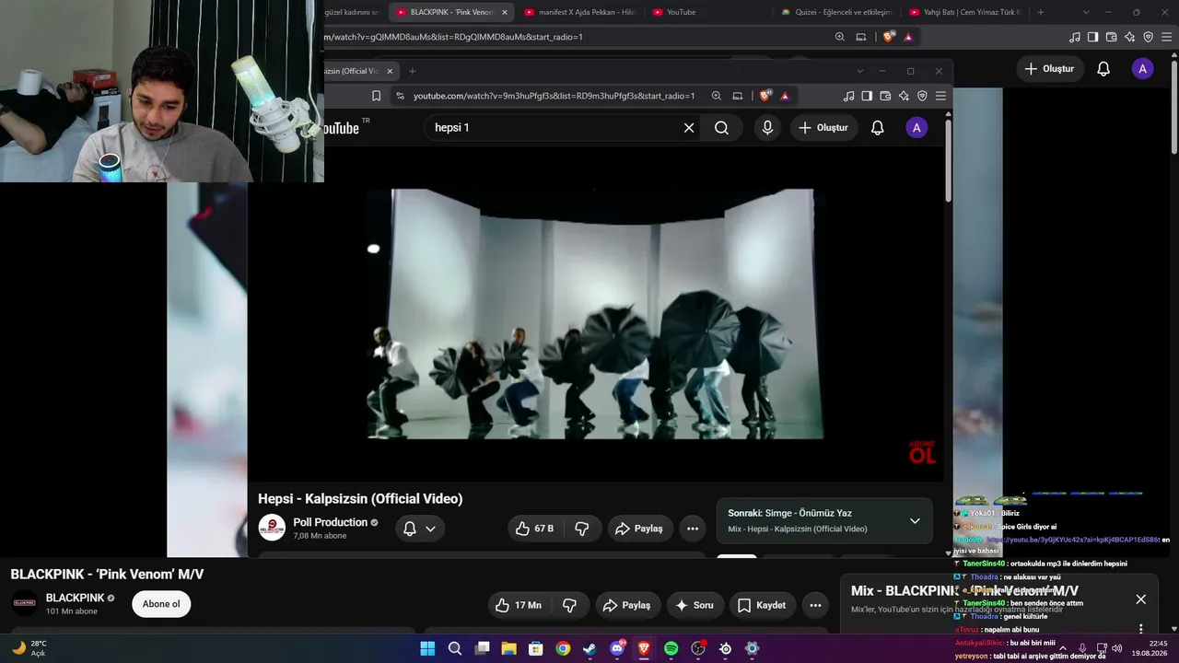The width and height of the screenshot is (1179, 663).
Task: Open Leo AI in back window toolbar
Action: [x=1130, y=37]
